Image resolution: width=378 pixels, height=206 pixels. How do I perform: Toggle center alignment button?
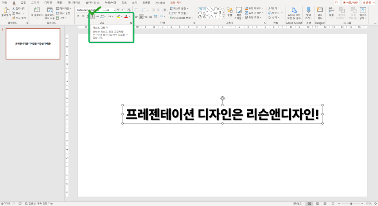tap(141, 16)
